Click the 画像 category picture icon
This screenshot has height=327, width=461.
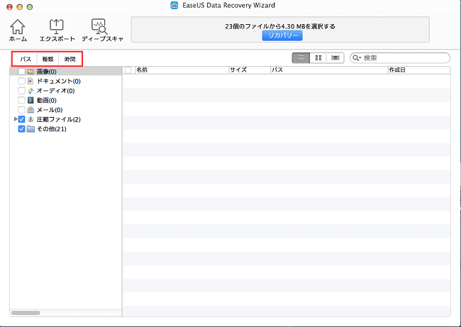30,72
